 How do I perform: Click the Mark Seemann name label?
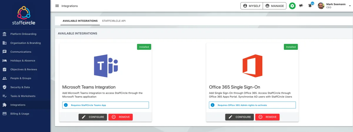click(x=336, y=4)
